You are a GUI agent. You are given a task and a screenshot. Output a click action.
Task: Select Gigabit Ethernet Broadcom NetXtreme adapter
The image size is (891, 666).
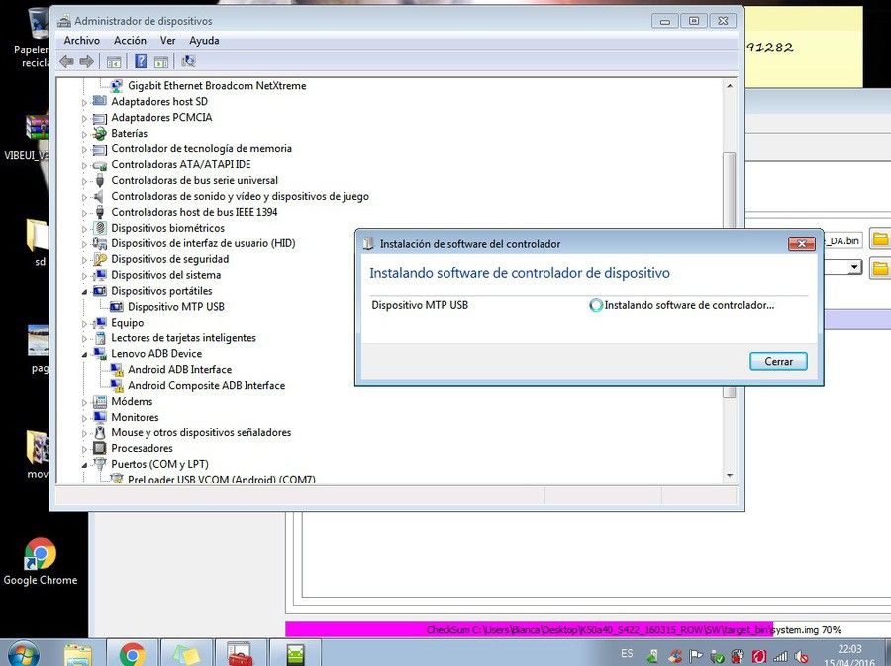[217, 86]
